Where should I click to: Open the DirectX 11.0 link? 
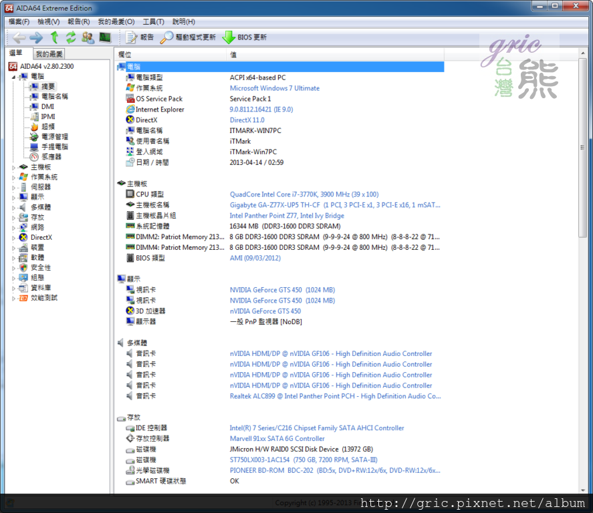(x=247, y=120)
